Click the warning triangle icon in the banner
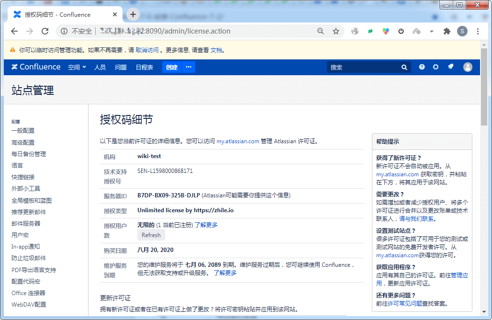This screenshot has width=492, height=320. coord(12,50)
